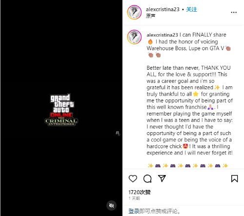Share post using paper plane icon

click(x=162, y=178)
